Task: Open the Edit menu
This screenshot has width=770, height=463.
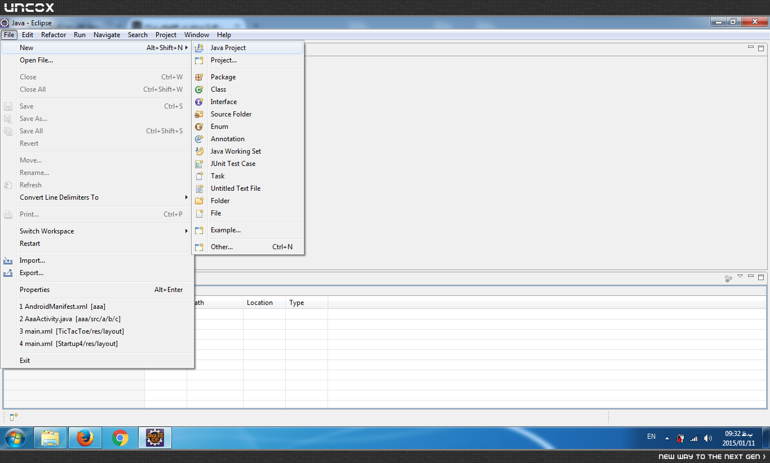Action: (28, 35)
